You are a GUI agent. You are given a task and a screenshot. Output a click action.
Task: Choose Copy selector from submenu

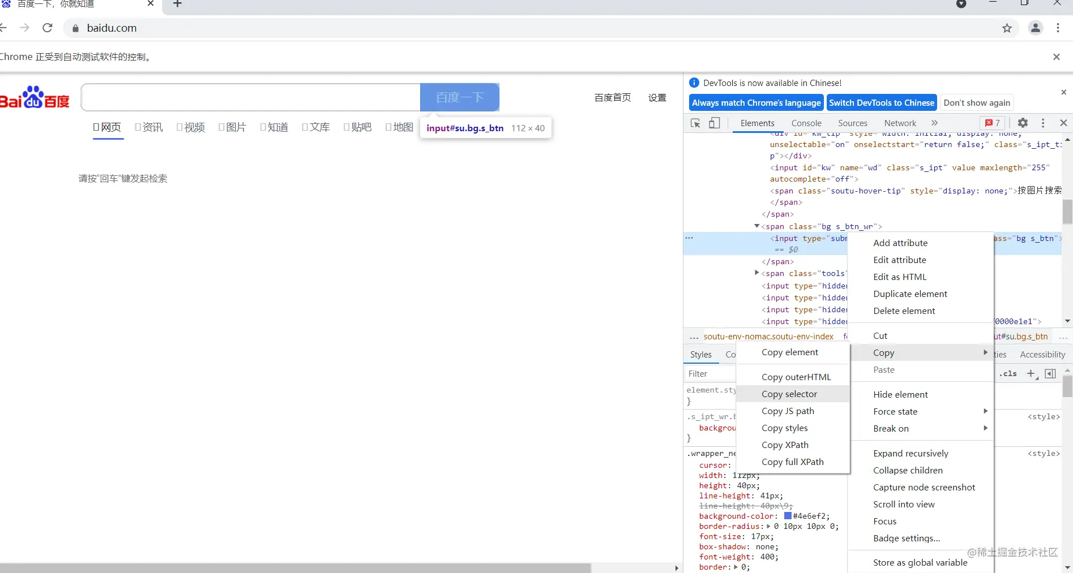[x=793, y=394]
